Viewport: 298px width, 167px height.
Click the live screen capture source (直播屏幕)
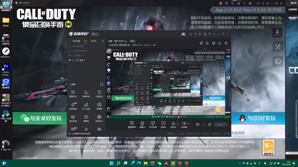coord(132,125)
